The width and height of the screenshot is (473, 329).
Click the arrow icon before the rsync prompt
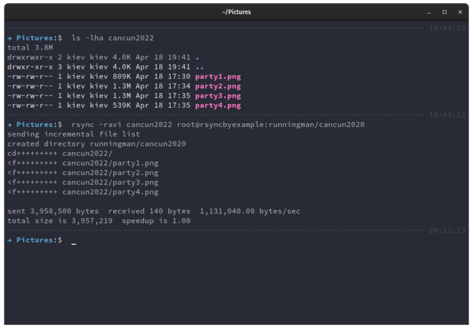click(10, 124)
